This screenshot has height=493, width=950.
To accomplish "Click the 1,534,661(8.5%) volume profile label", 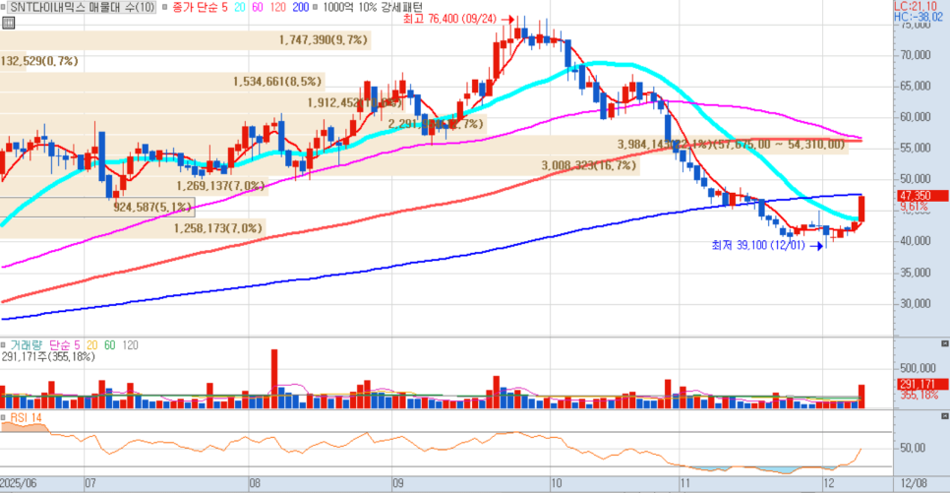I will coord(277,82).
